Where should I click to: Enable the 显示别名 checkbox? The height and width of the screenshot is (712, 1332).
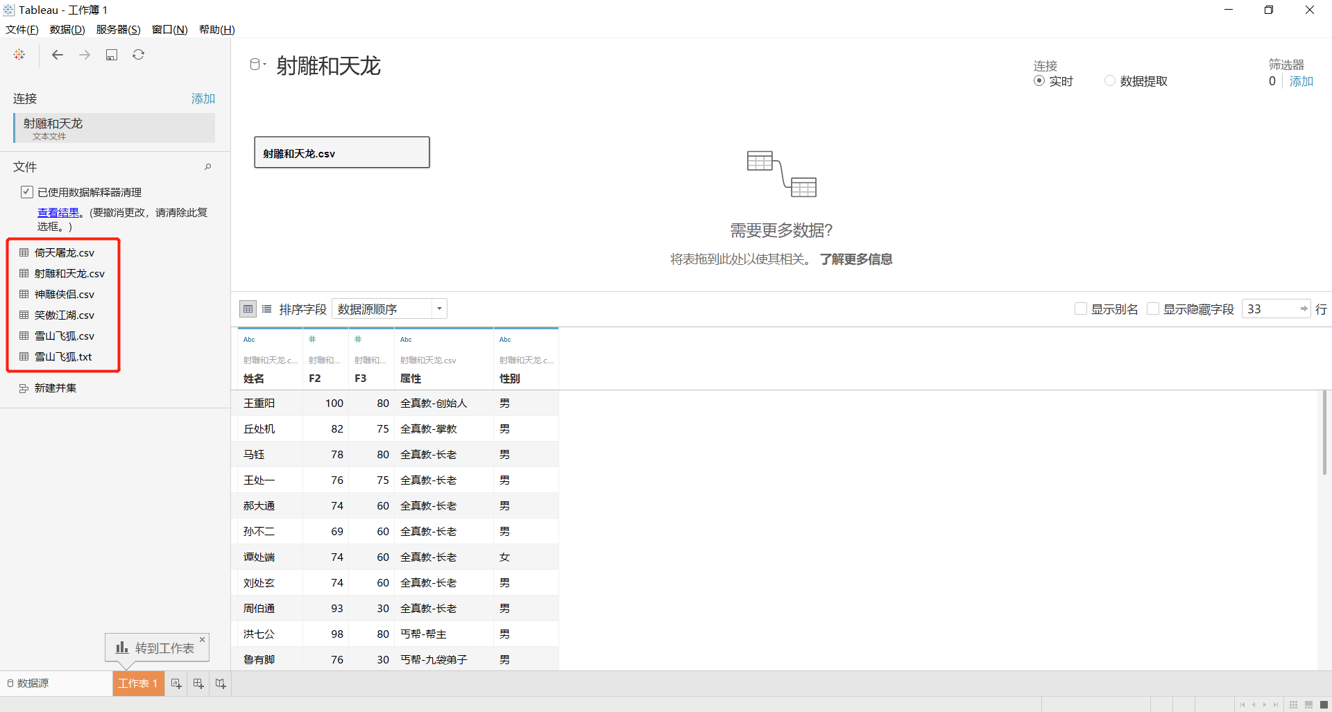click(1080, 309)
